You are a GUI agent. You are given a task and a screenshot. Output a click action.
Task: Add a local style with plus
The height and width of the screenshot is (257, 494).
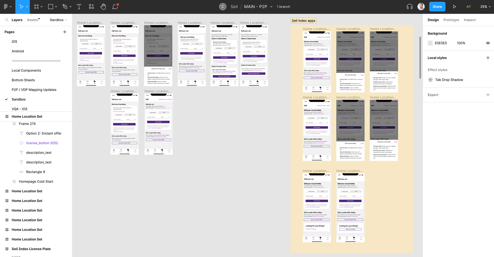[488, 58]
